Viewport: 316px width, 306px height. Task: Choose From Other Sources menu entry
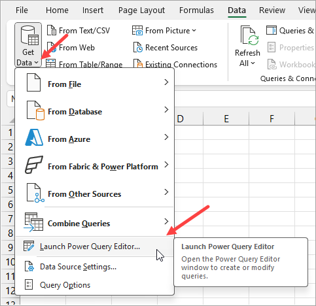tap(95, 193)
